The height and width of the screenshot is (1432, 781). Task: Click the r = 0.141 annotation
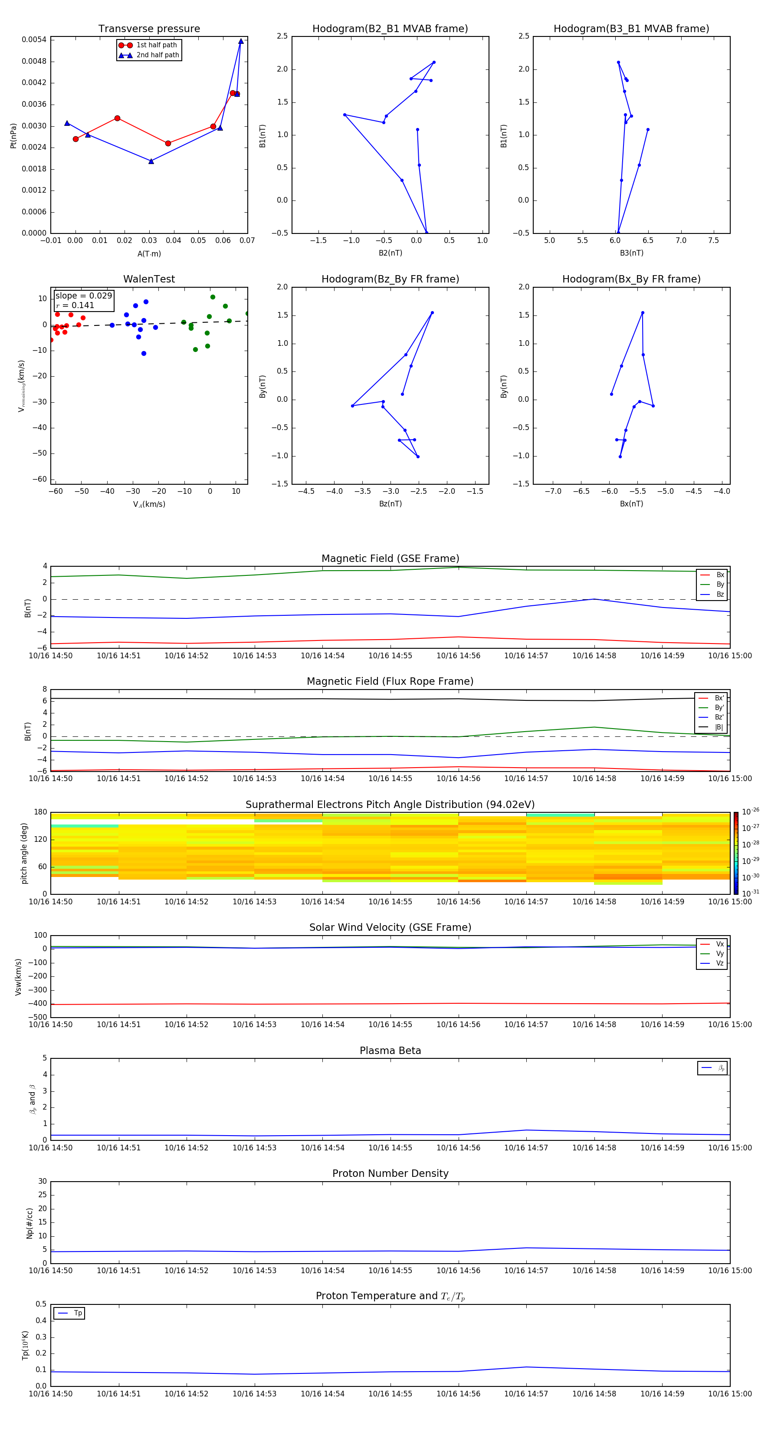[75, 305]
